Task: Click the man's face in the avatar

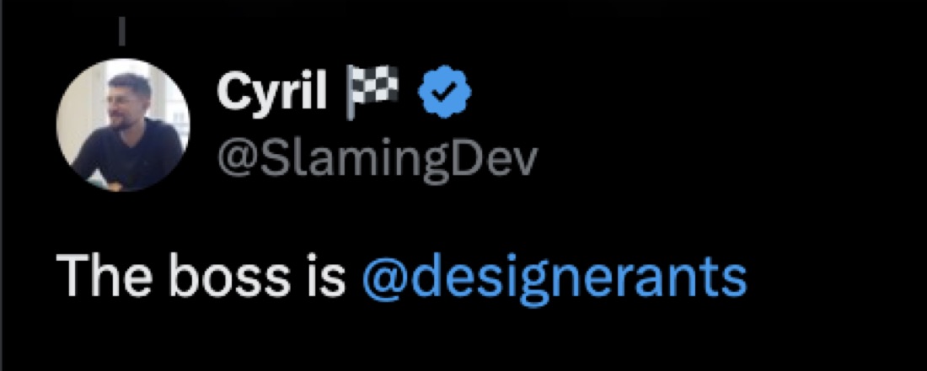Action: click(x=126, y=103)
